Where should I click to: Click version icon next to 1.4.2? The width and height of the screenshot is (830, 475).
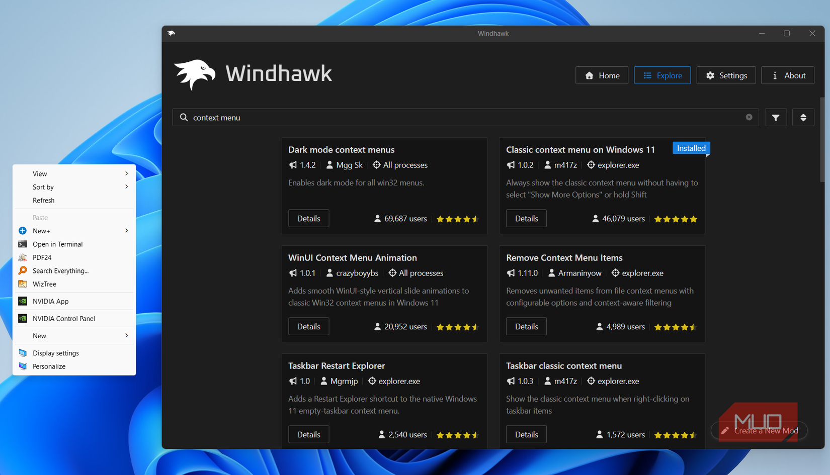point(293,165)
